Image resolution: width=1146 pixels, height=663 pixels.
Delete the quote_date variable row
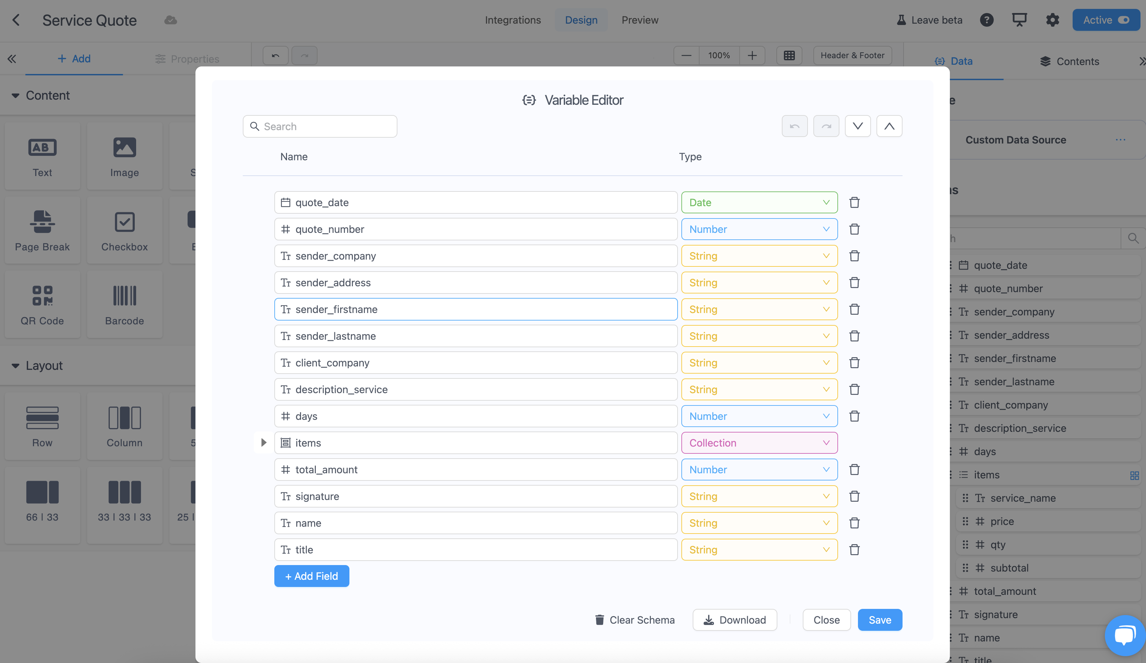(x=854, y=202)
